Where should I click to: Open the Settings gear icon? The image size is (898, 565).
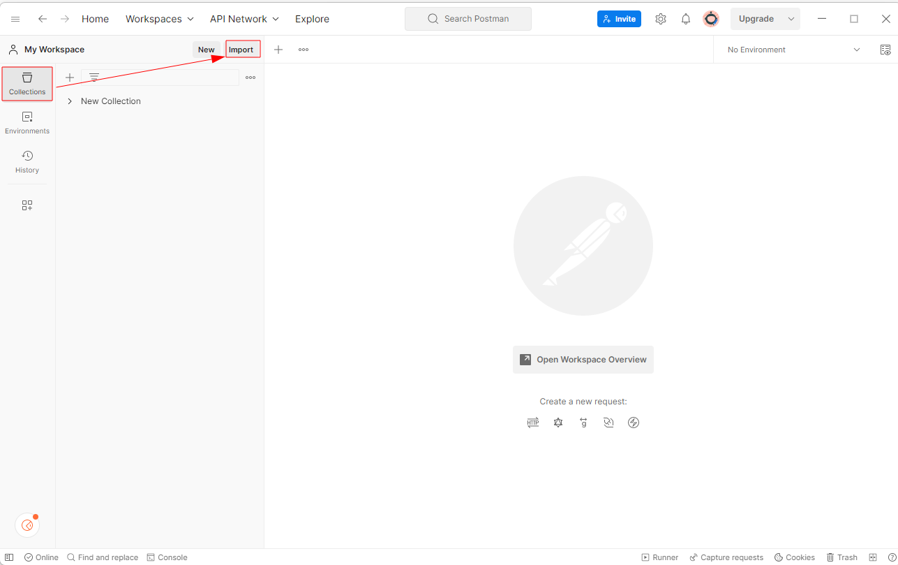tap(661, 19)
